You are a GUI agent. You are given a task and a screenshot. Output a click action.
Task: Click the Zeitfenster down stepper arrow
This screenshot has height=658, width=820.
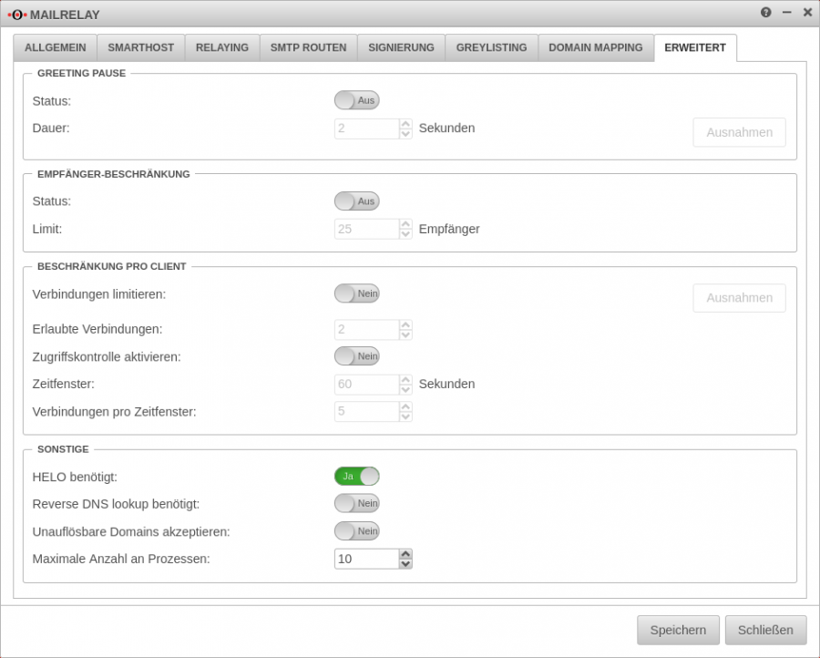[x=405, y=388]
